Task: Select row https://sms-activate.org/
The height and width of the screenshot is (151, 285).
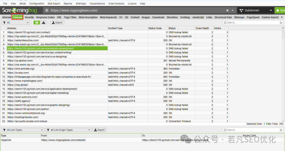Action: click(114, 69)
